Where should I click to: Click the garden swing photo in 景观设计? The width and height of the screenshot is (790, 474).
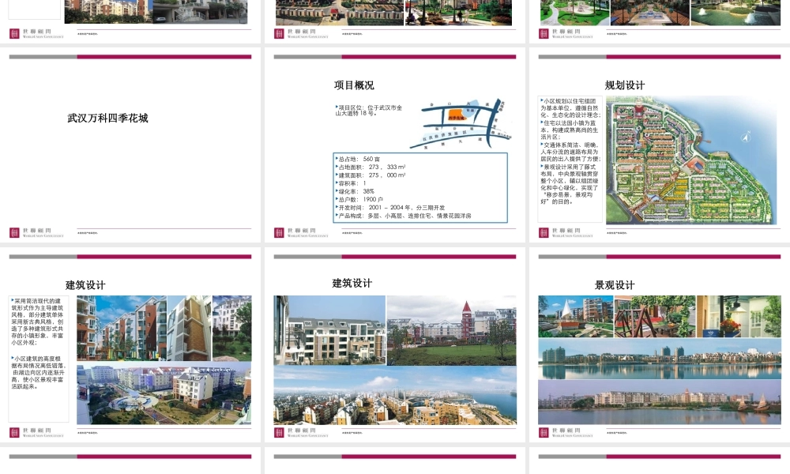point(654,316)
